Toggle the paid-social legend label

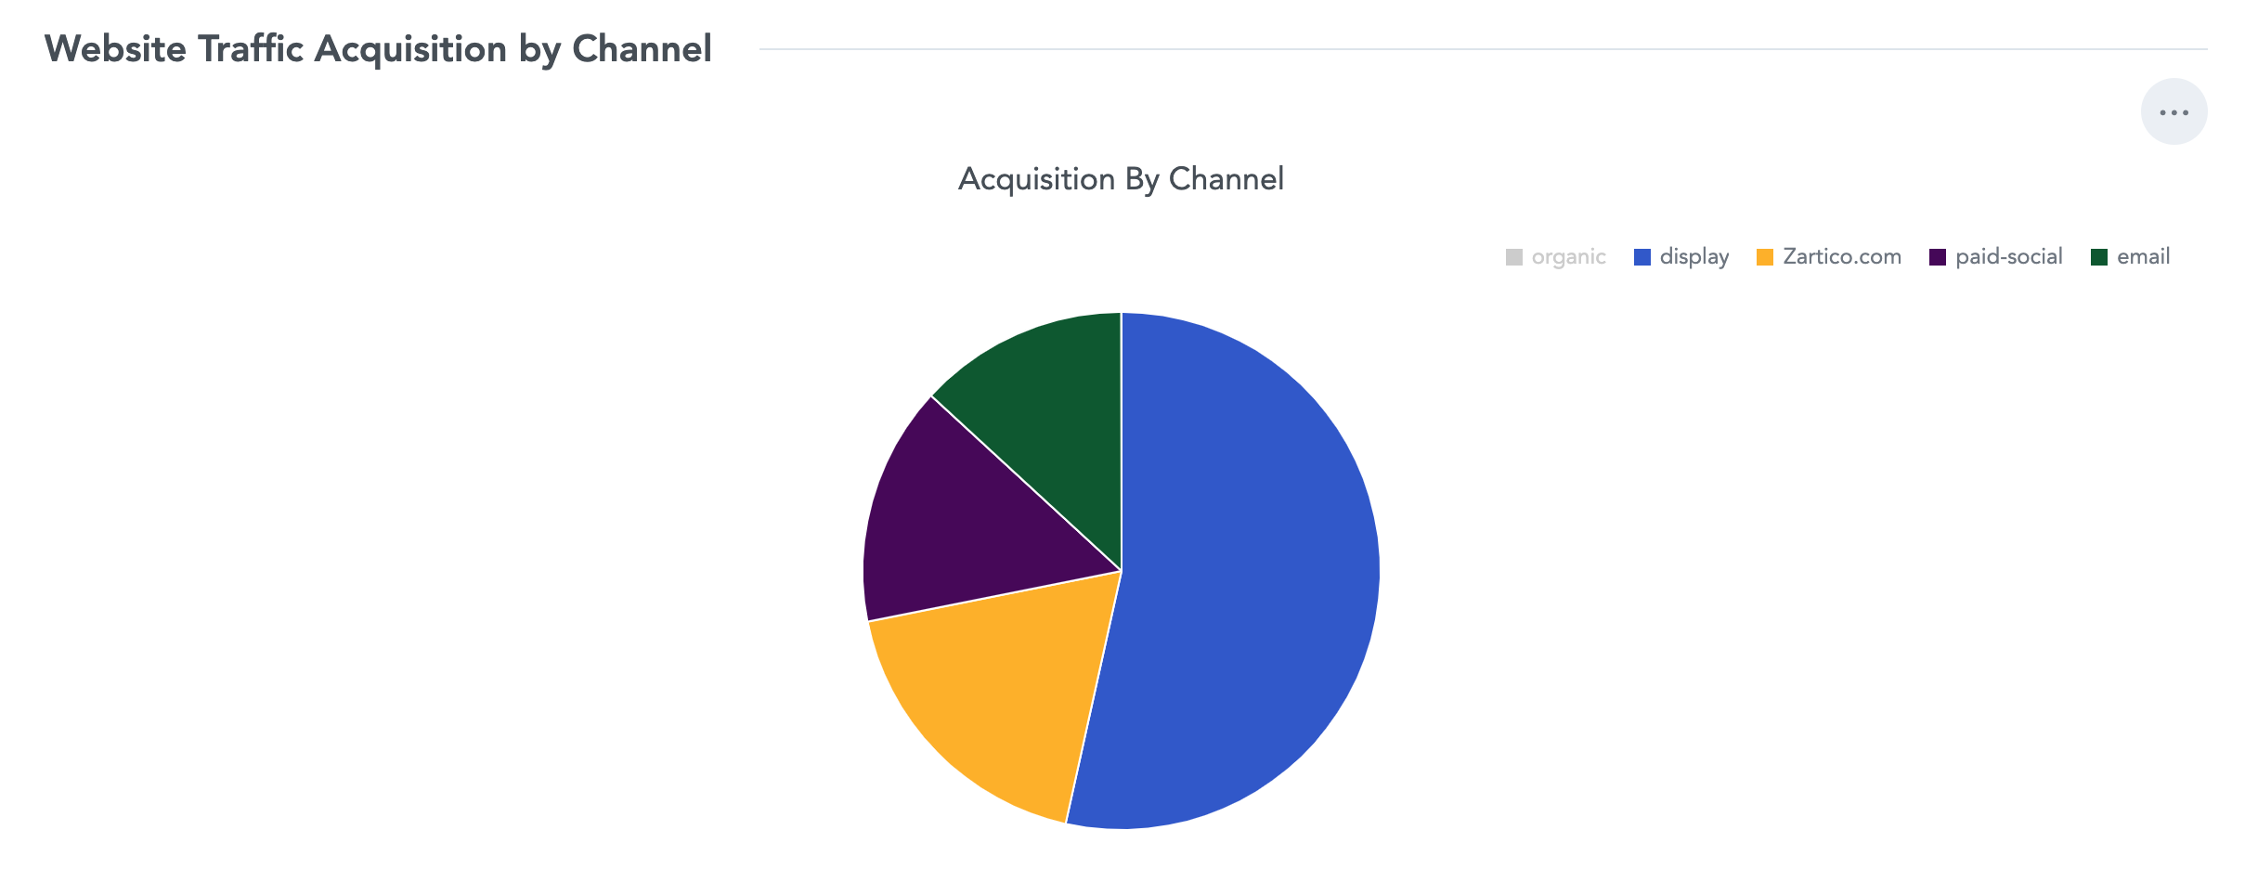click(x=2009, y=257)
